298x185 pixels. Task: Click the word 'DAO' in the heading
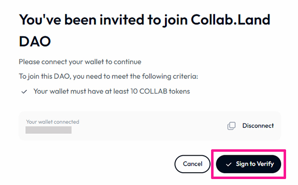pos(35,41)
